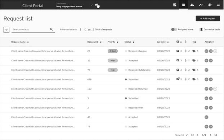
Task: Click Client Portal title
Action: [33, 6]
